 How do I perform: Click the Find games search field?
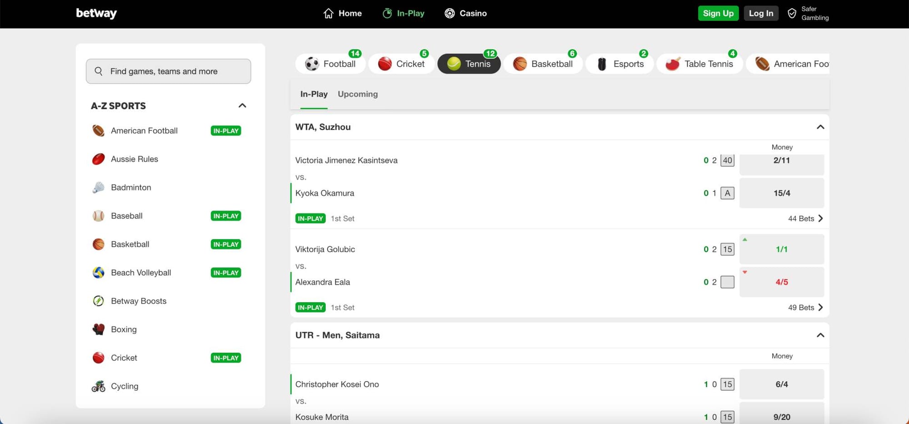168,71
